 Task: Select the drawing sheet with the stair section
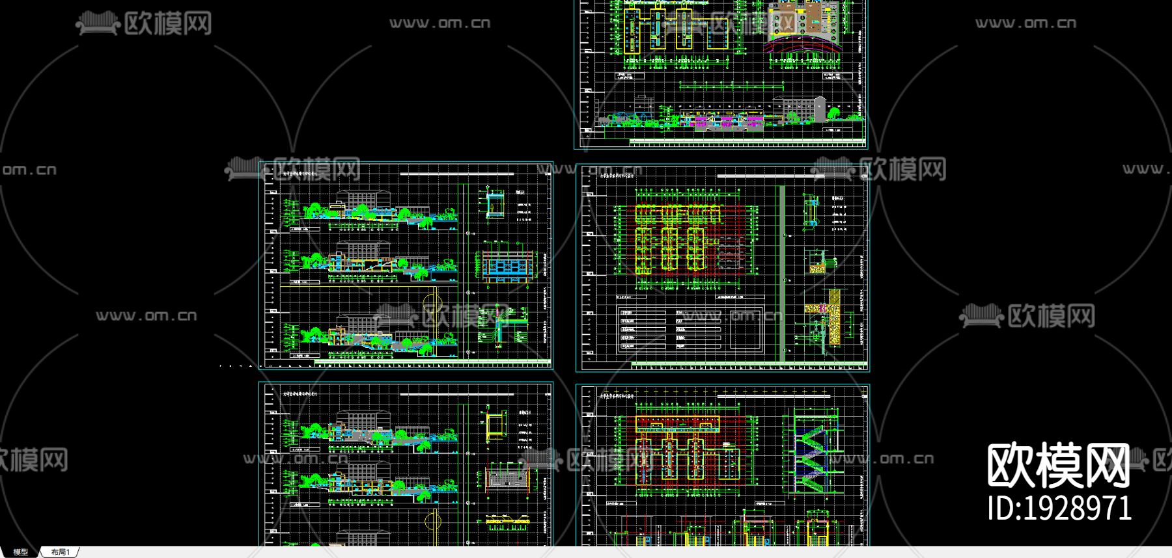click(x=723, y=465)
